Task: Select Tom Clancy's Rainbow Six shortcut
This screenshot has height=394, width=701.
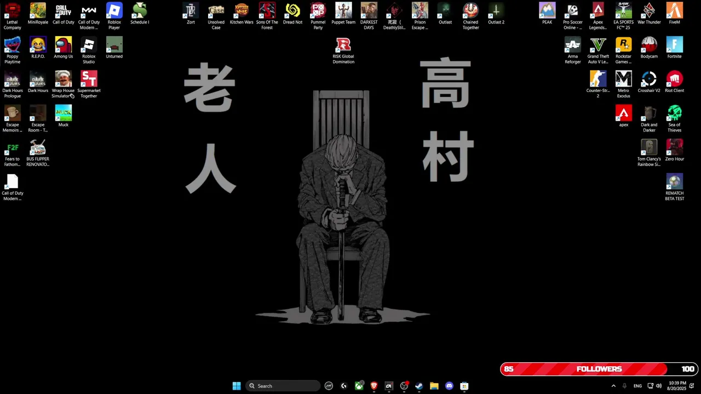Action: click(x=649, y=153)
